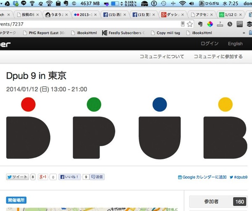Click the Buffer stacked layers extension icon
The height and width of the screenshot is (211, 252).
click(x=249, y=24)
